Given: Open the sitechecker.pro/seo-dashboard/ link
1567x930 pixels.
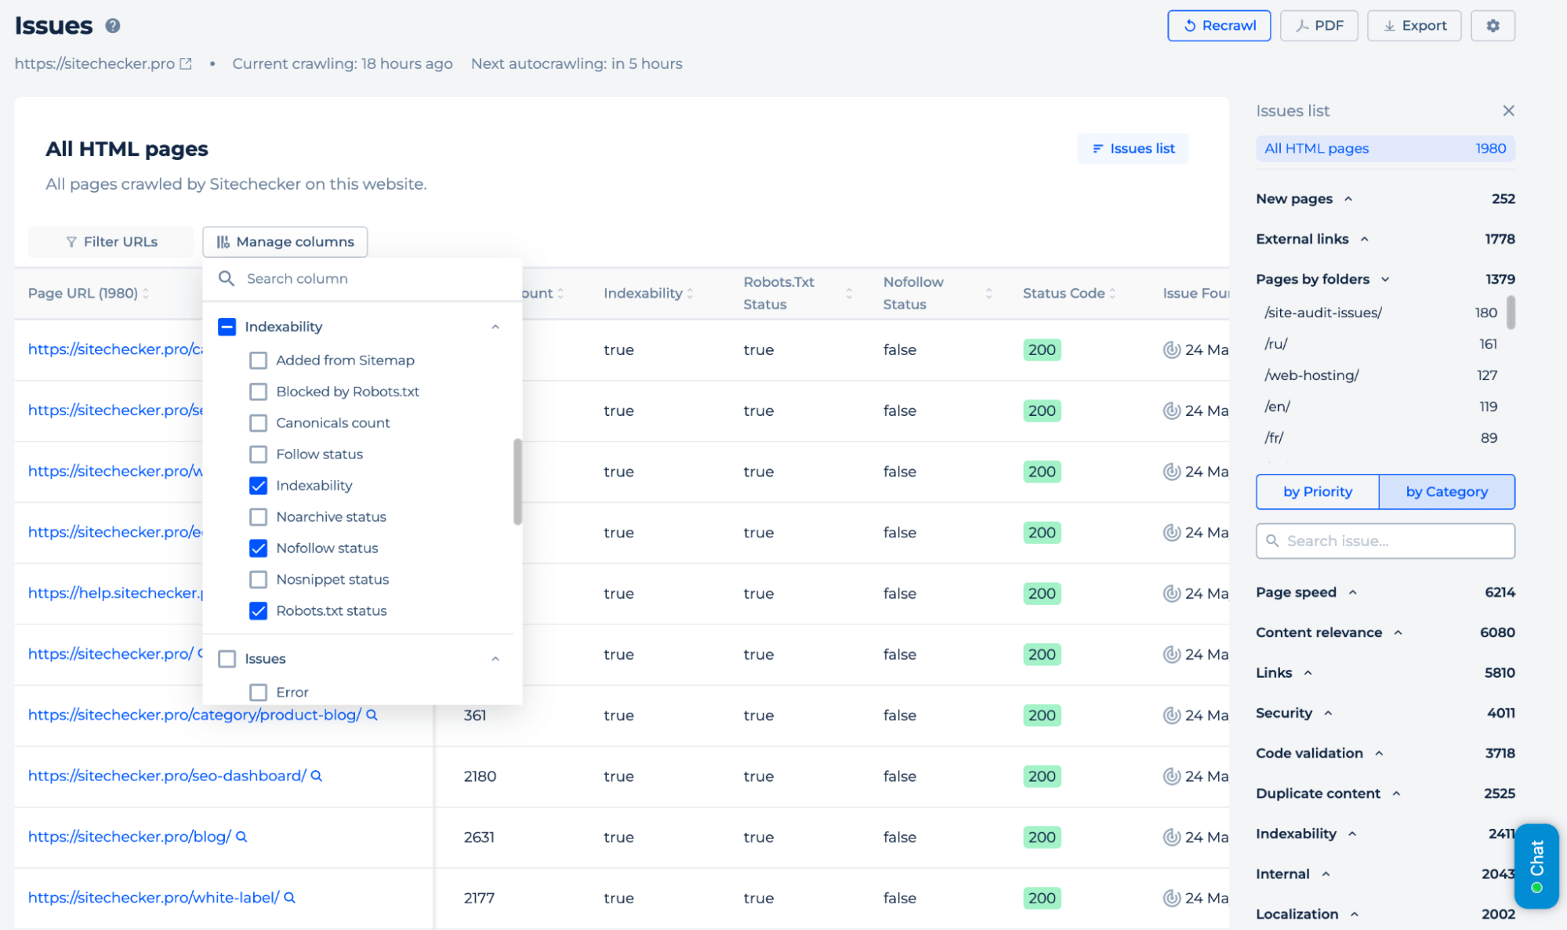Looking at the screenshot, I should point(167,776).
